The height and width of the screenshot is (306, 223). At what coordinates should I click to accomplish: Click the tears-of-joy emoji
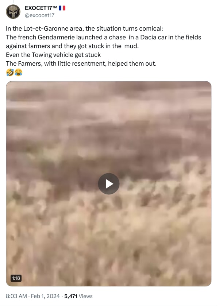click(18, 73)
